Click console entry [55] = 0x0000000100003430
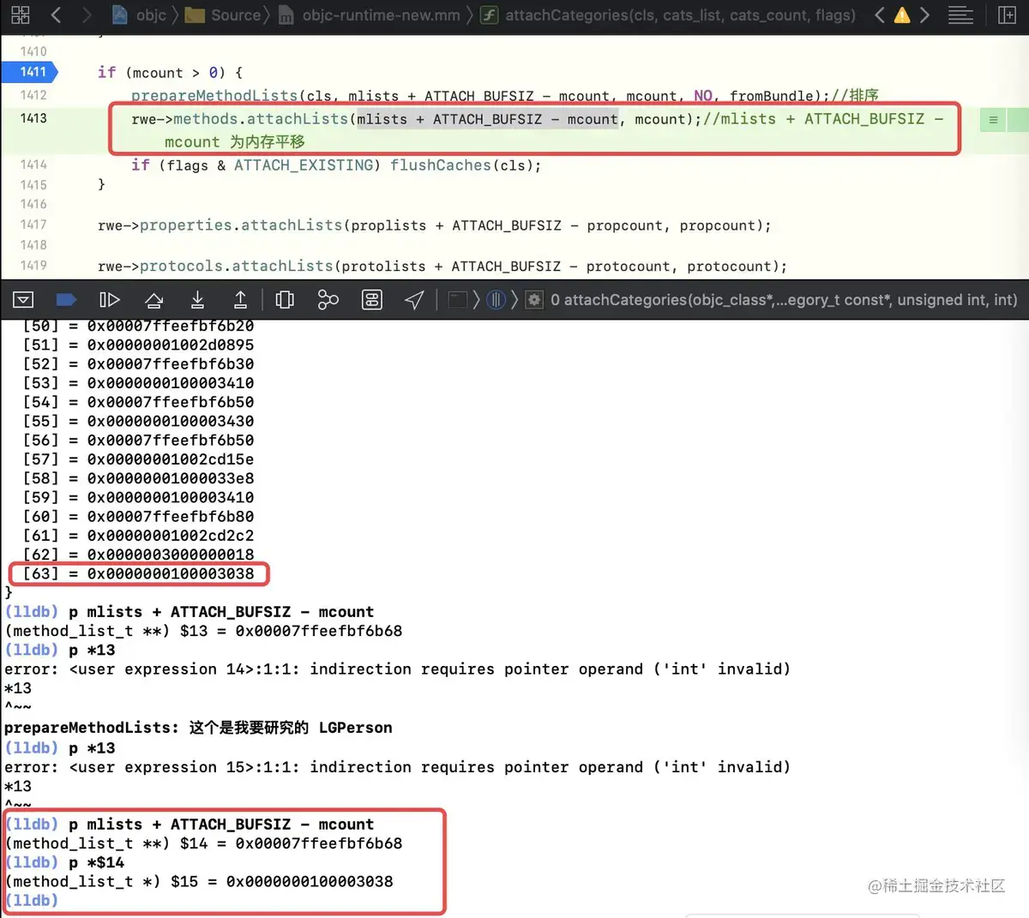This screenshot has width=1029, height=918. (x=138, y=421)
